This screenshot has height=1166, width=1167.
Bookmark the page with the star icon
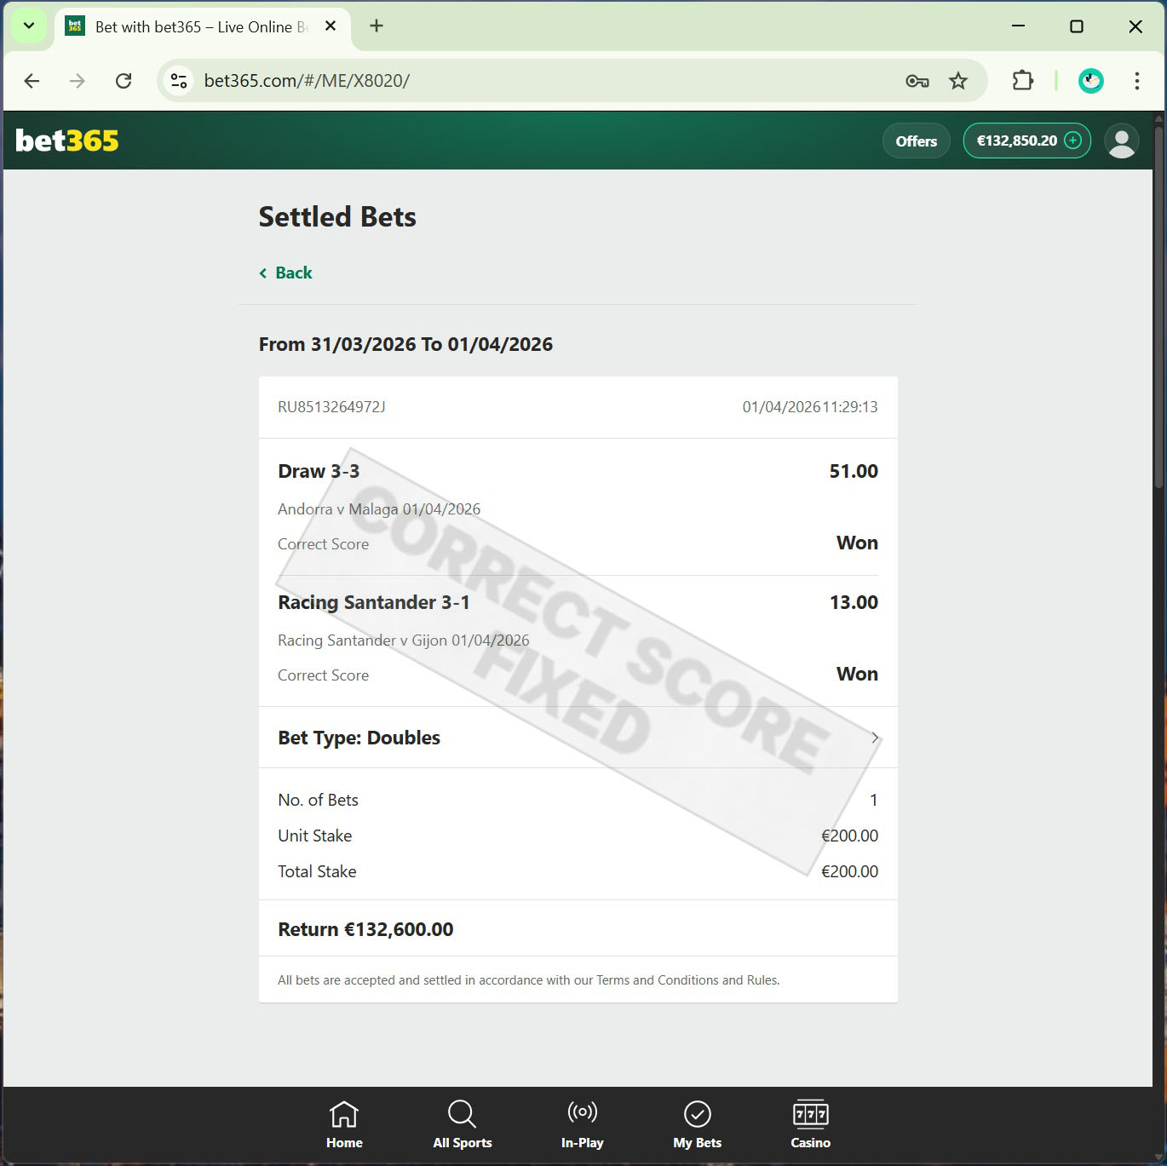958,80
